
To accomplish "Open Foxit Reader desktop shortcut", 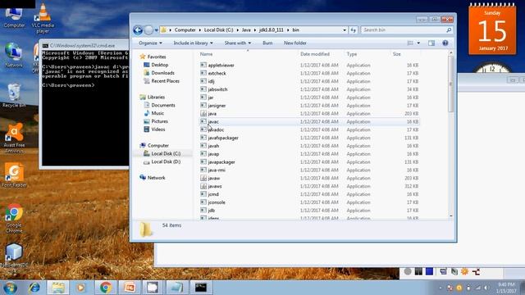I will click(x=14, y=175).
